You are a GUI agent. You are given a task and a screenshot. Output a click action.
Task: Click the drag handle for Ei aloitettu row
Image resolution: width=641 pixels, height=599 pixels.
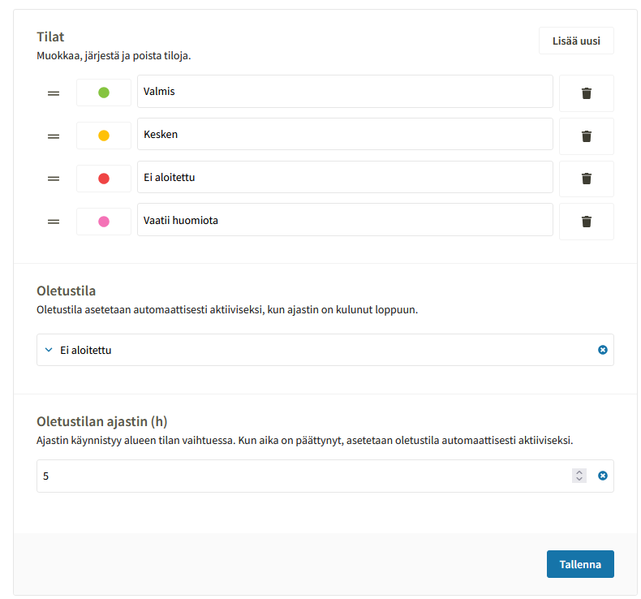coord(54,179)
